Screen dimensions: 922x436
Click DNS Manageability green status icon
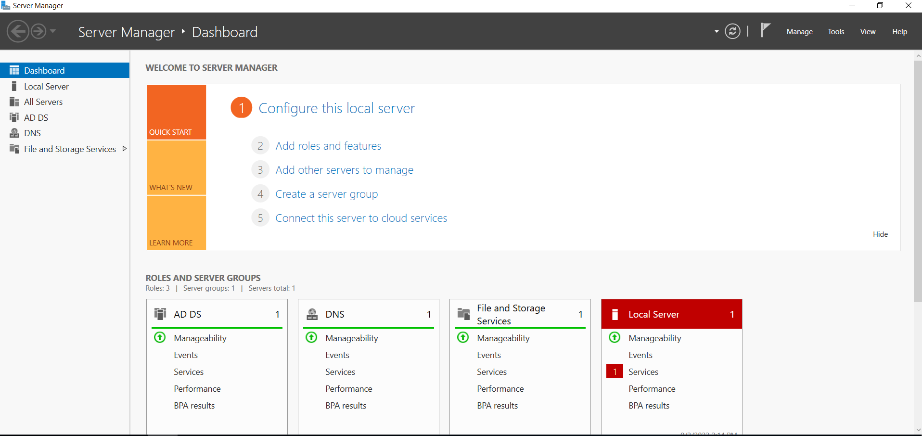pos(311,337)
